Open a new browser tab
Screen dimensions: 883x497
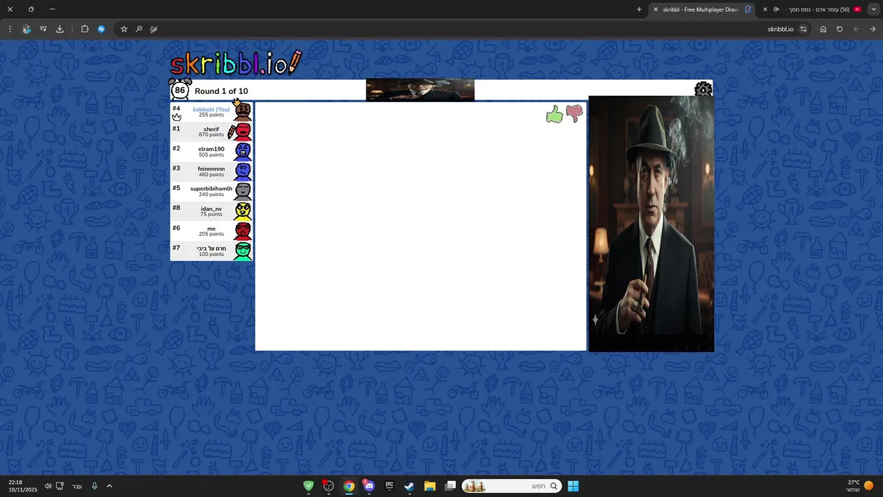pyautogui.click(x=639, y=10)
